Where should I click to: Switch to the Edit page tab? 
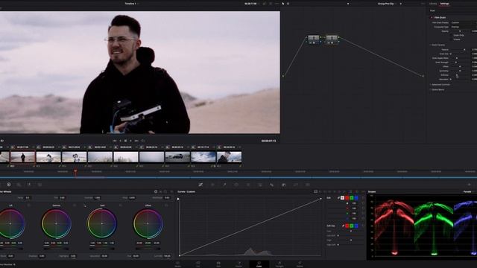(218, 264)
